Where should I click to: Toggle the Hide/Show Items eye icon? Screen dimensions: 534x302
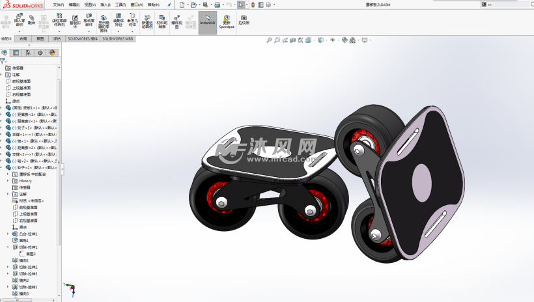pos(332,40)
